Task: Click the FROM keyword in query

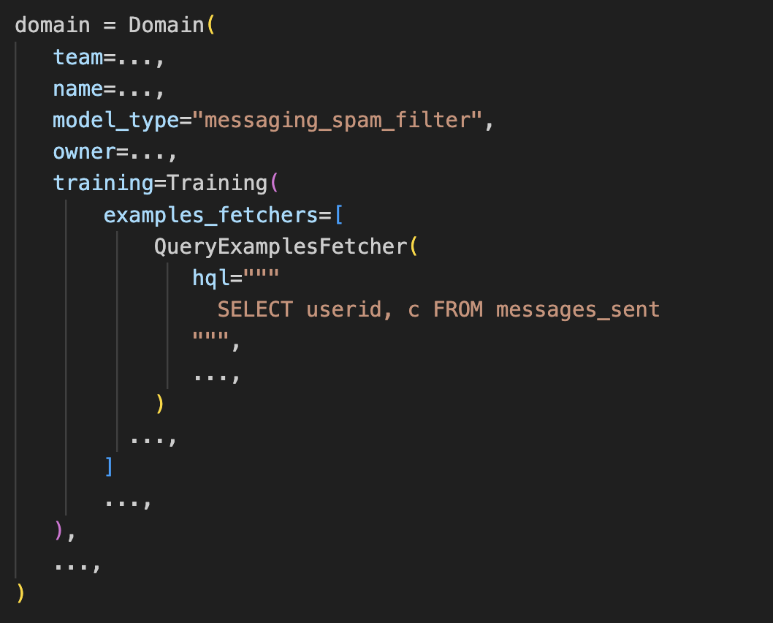Action: 458,310
